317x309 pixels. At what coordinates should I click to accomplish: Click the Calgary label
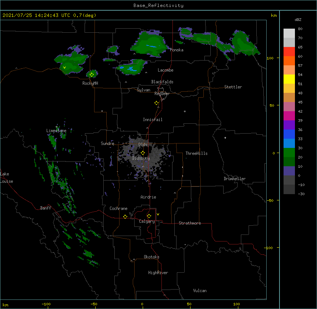(x=147, y=221)
